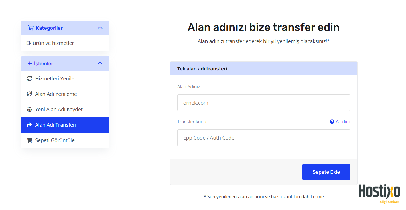
Task: Click the share arrow icon for Alan Adı Transferi
Action: (x=29, y=125)
